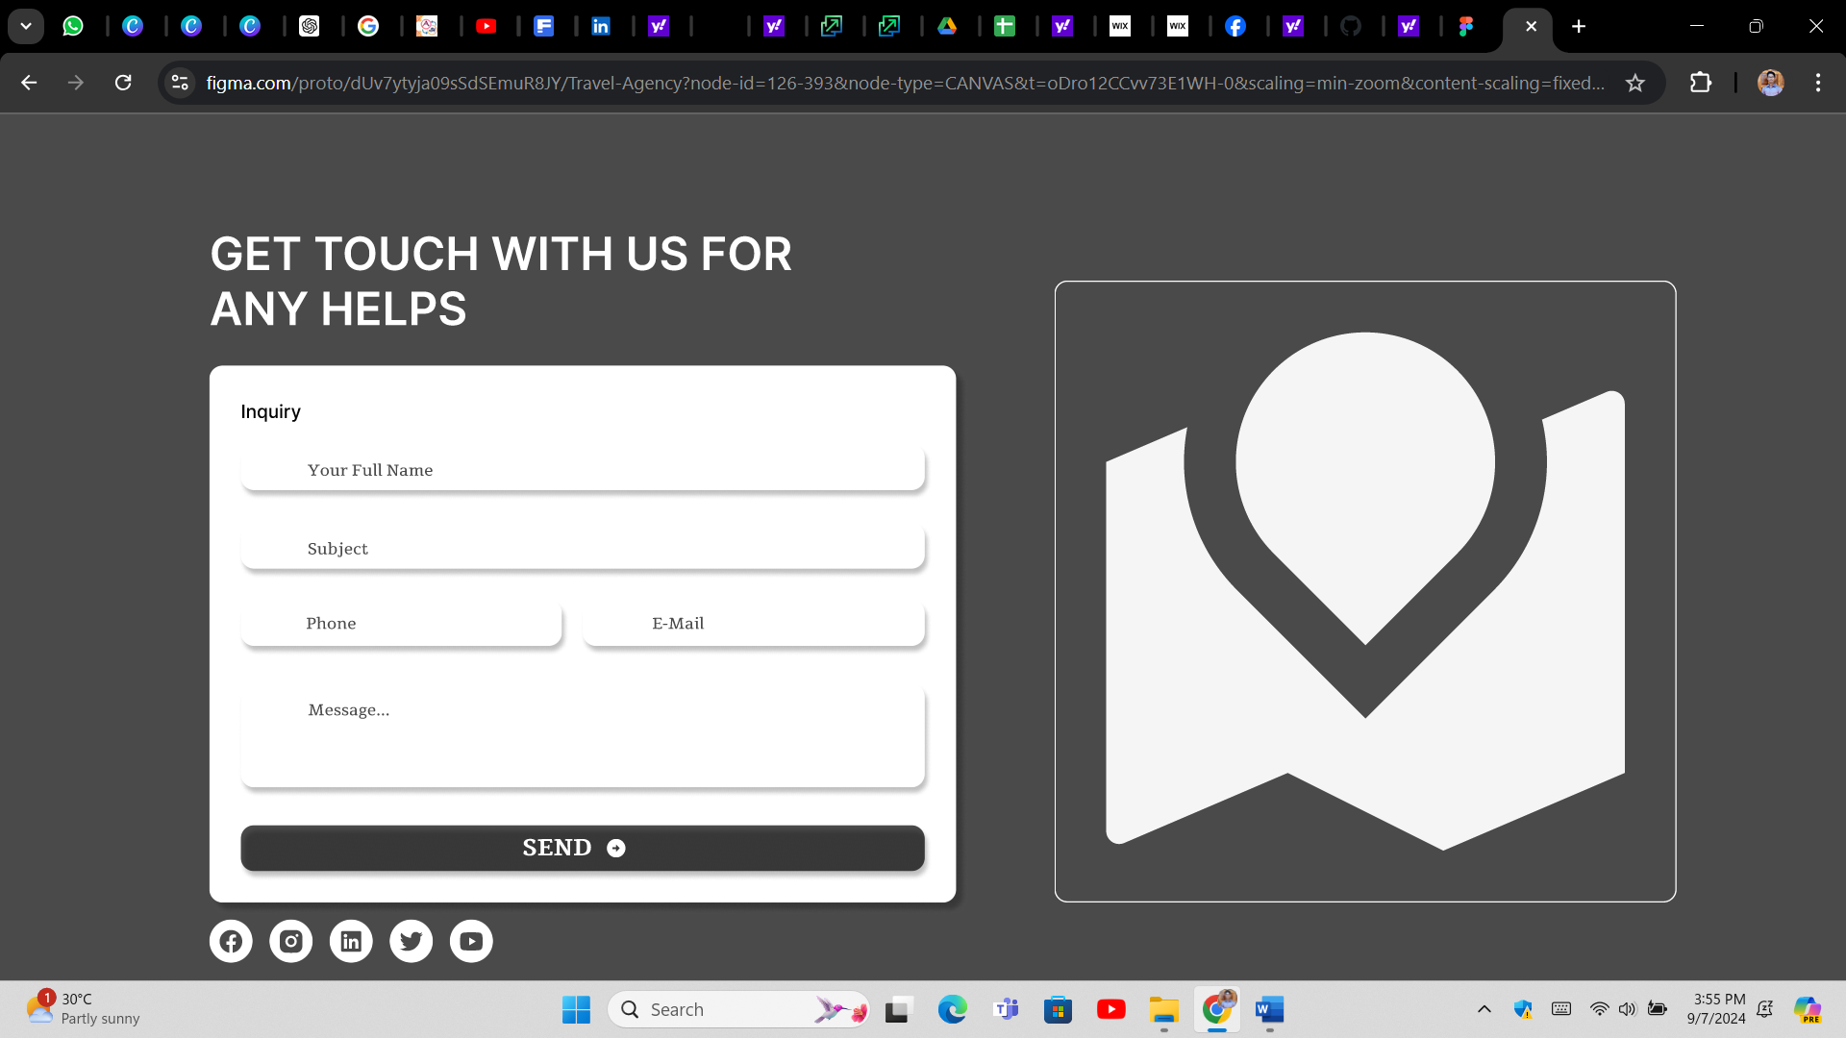Open Chrome three-dot menu
The image size is (1846, 1038).
(1817, 83)
